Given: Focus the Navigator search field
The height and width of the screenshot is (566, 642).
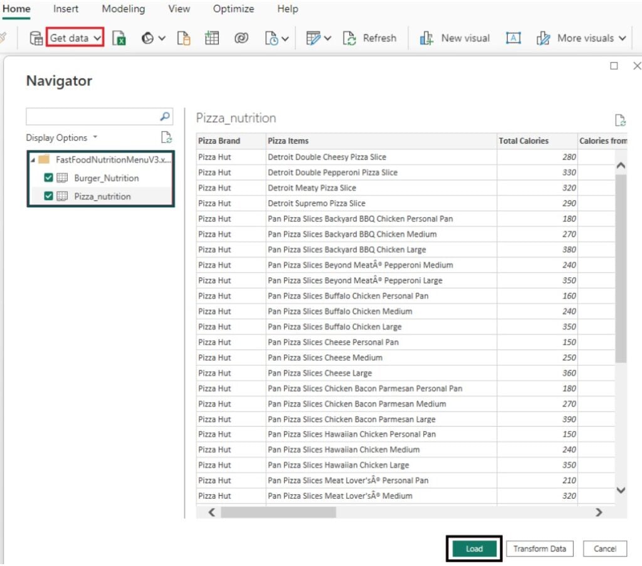Looking at the screenshot, I should [99, 116].
